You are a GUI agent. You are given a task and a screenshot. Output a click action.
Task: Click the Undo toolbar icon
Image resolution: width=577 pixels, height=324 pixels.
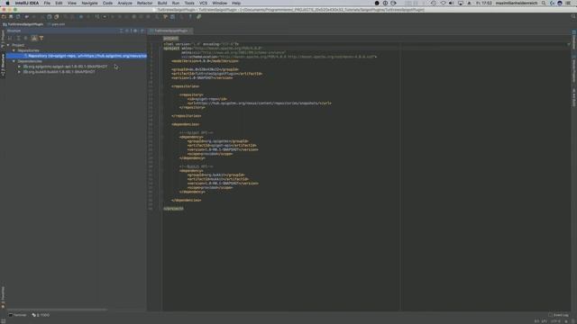point(26,16)
